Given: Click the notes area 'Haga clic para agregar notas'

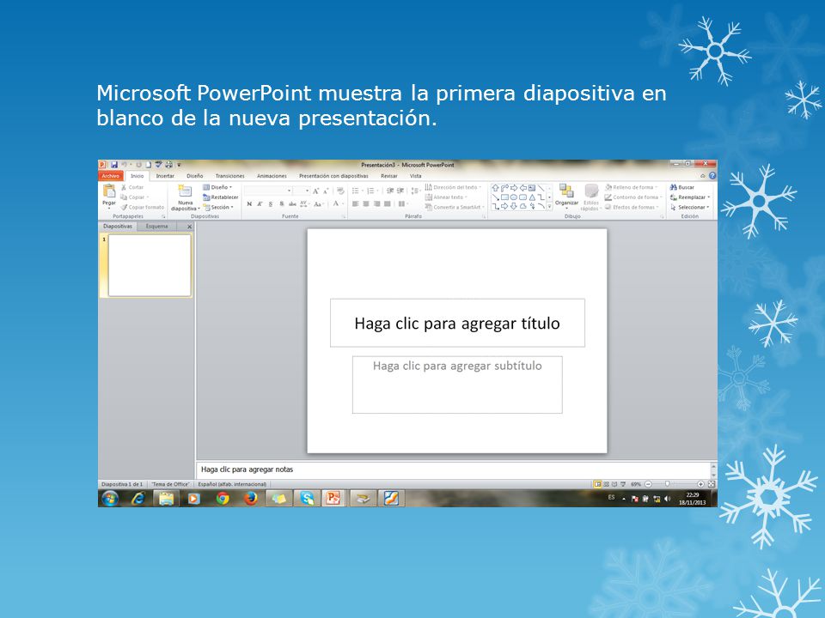Looking at the screenshot, I should point(453,470).
